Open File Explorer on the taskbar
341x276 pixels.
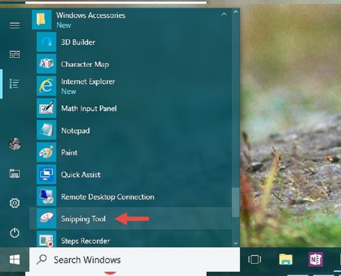pos(286,259)
